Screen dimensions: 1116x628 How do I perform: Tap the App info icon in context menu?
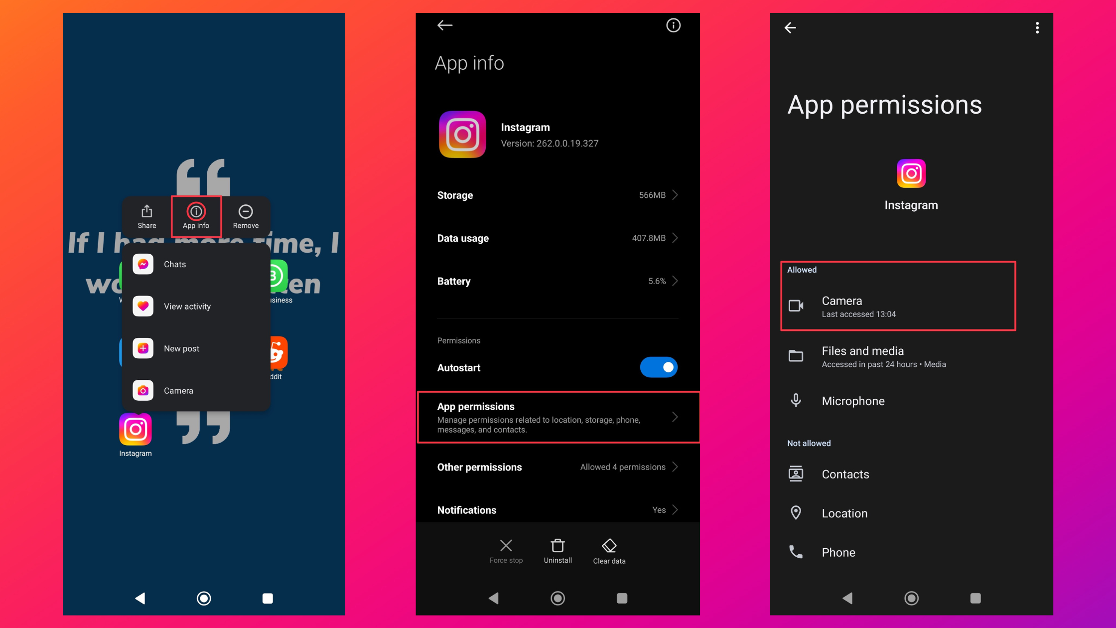click(195, 215)
